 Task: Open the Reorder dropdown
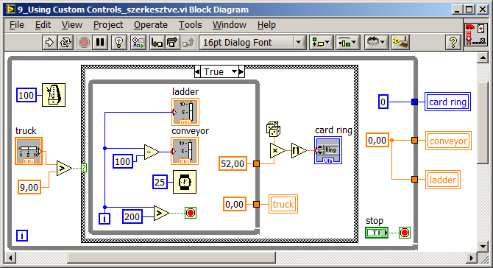tap(376, 42)
